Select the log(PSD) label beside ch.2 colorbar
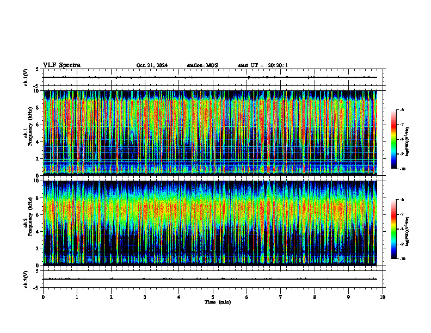The width and height of the screenshot is (431, 333). 408,231
